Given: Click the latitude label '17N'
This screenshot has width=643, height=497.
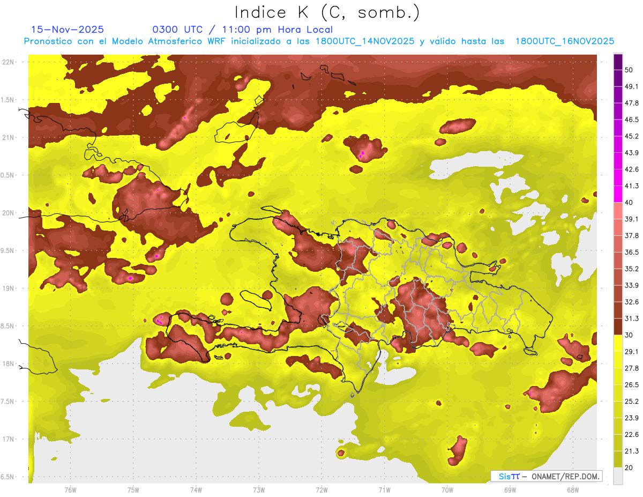Looking at the screenshot, I should [x=8, y=439].
